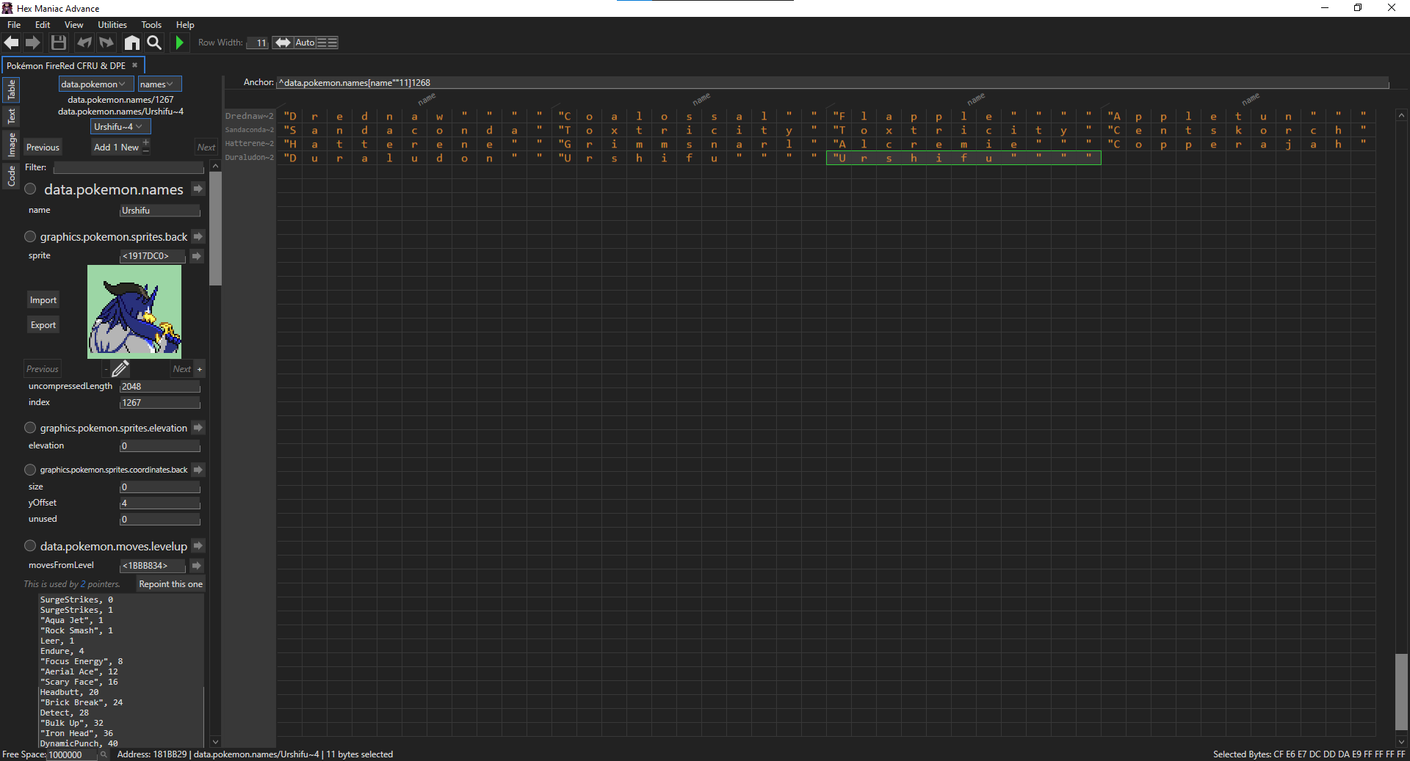Click the main hex view vertical scrollbar thumb
This screenshot has height=761, width=1410.
pyautogui.click(x=1401, y=691)
